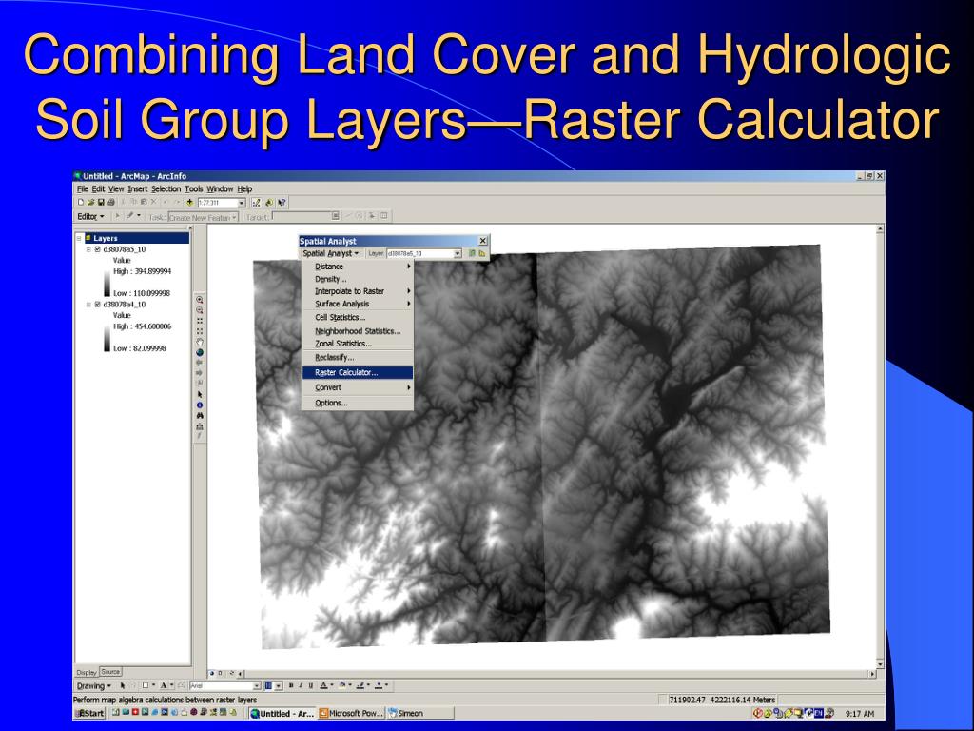
Task: Click the New Map File icon
Action: point(81,203)
